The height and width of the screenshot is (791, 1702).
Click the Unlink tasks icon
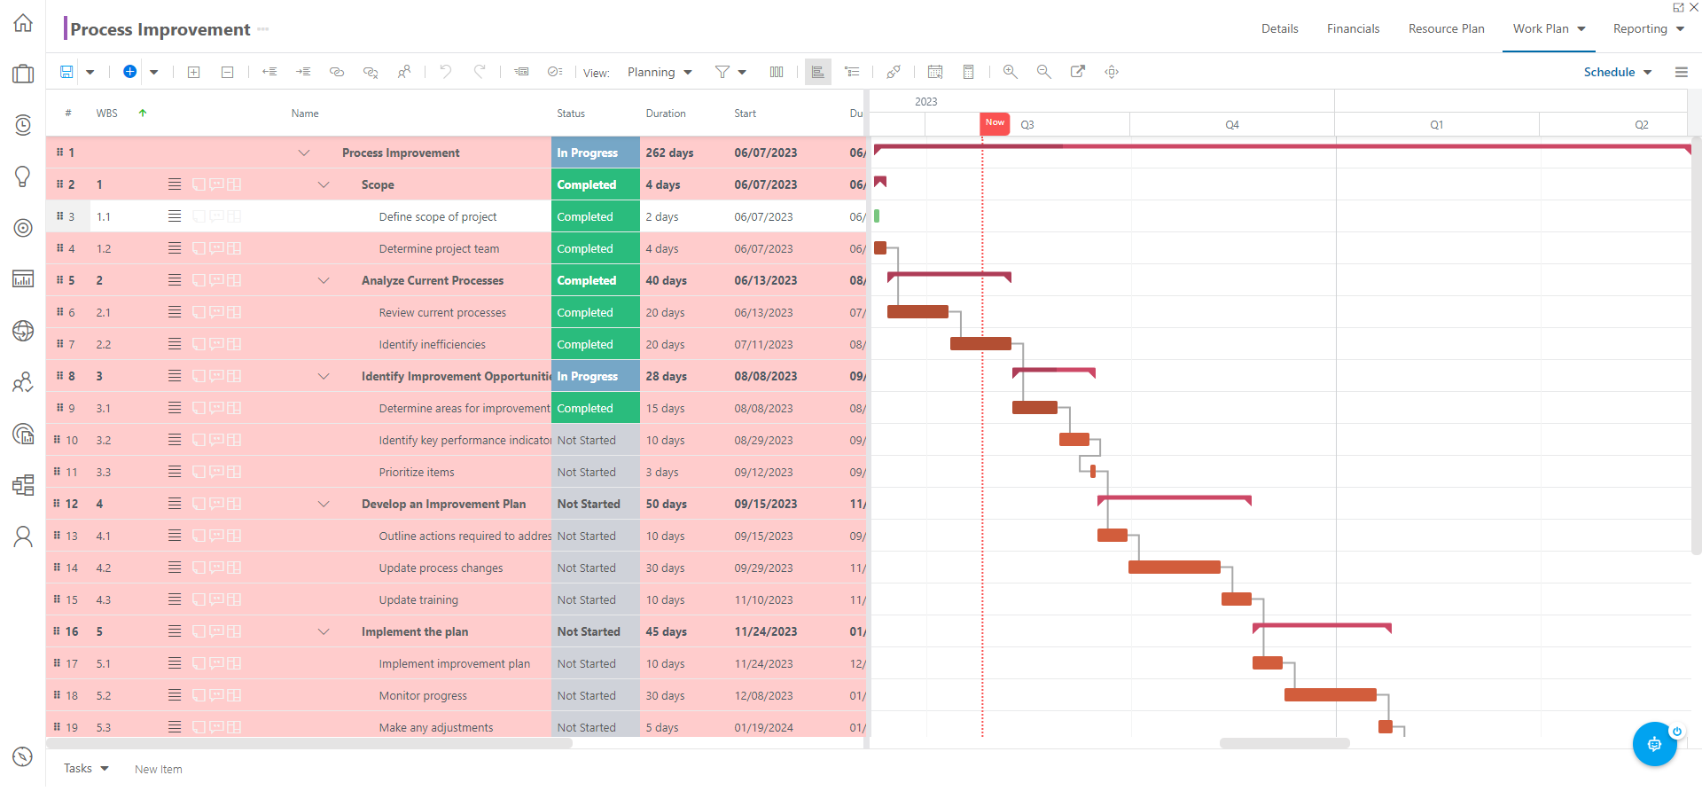click(371, 72)
